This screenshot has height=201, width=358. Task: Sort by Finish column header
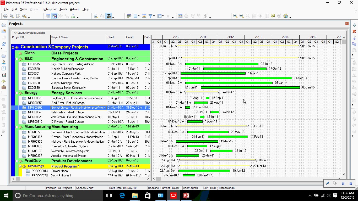click(x=134, y=39)
